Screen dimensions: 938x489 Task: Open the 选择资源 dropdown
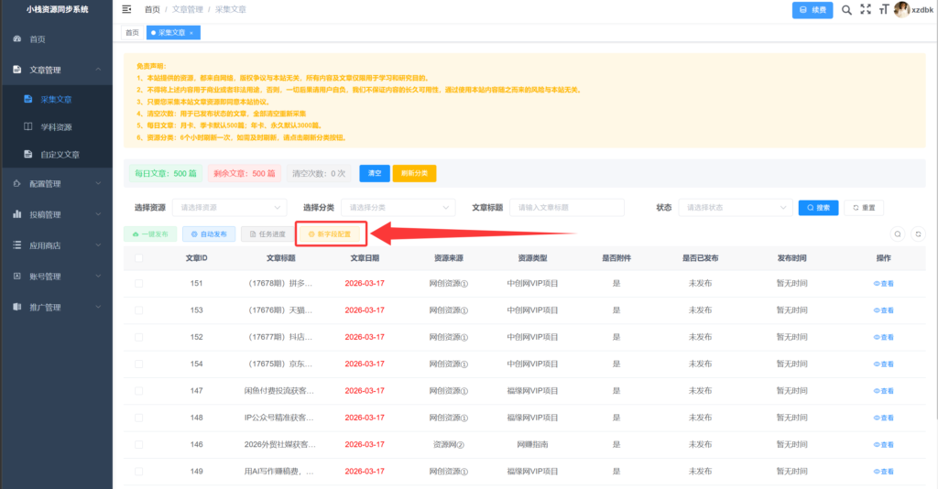pos(230,208)
